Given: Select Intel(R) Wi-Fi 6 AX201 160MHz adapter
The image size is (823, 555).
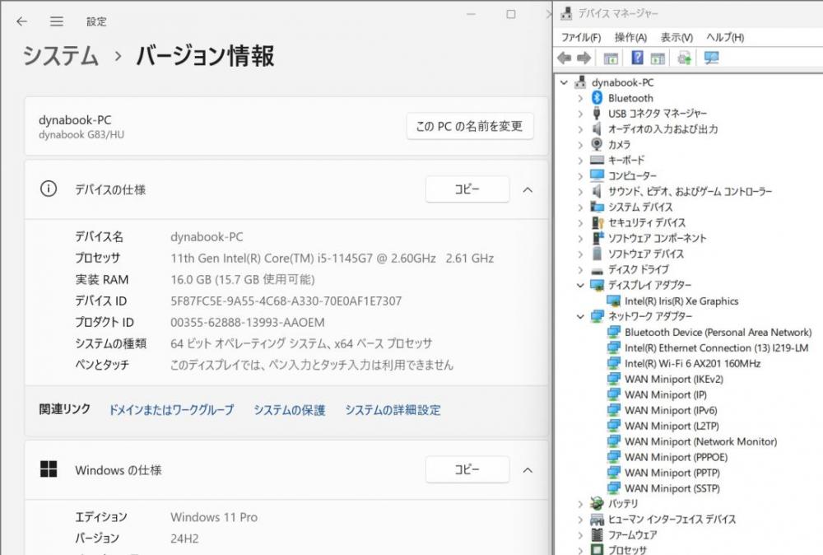Looking at the screenshot, I should click(692, 363).
